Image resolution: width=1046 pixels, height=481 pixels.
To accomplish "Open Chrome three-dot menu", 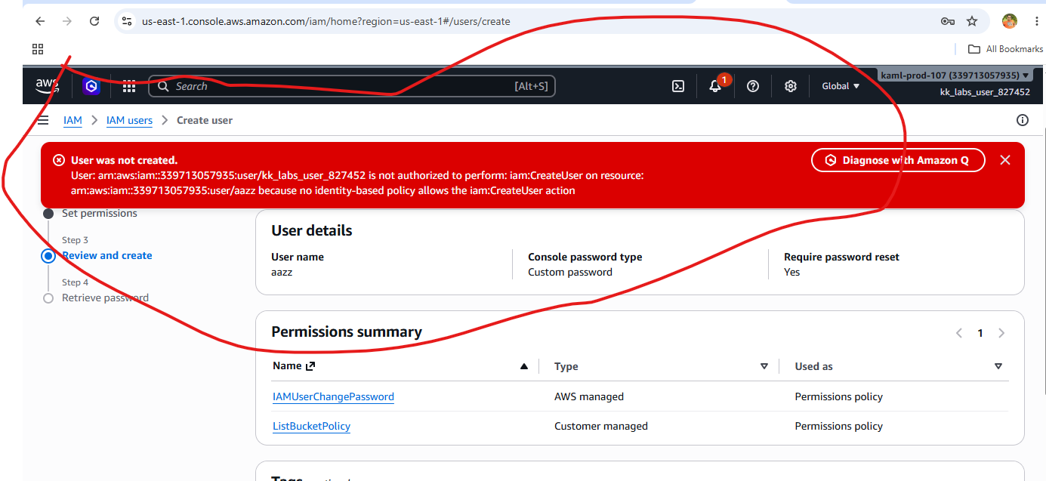I will pyautogui.click(x=1036, y=21).
